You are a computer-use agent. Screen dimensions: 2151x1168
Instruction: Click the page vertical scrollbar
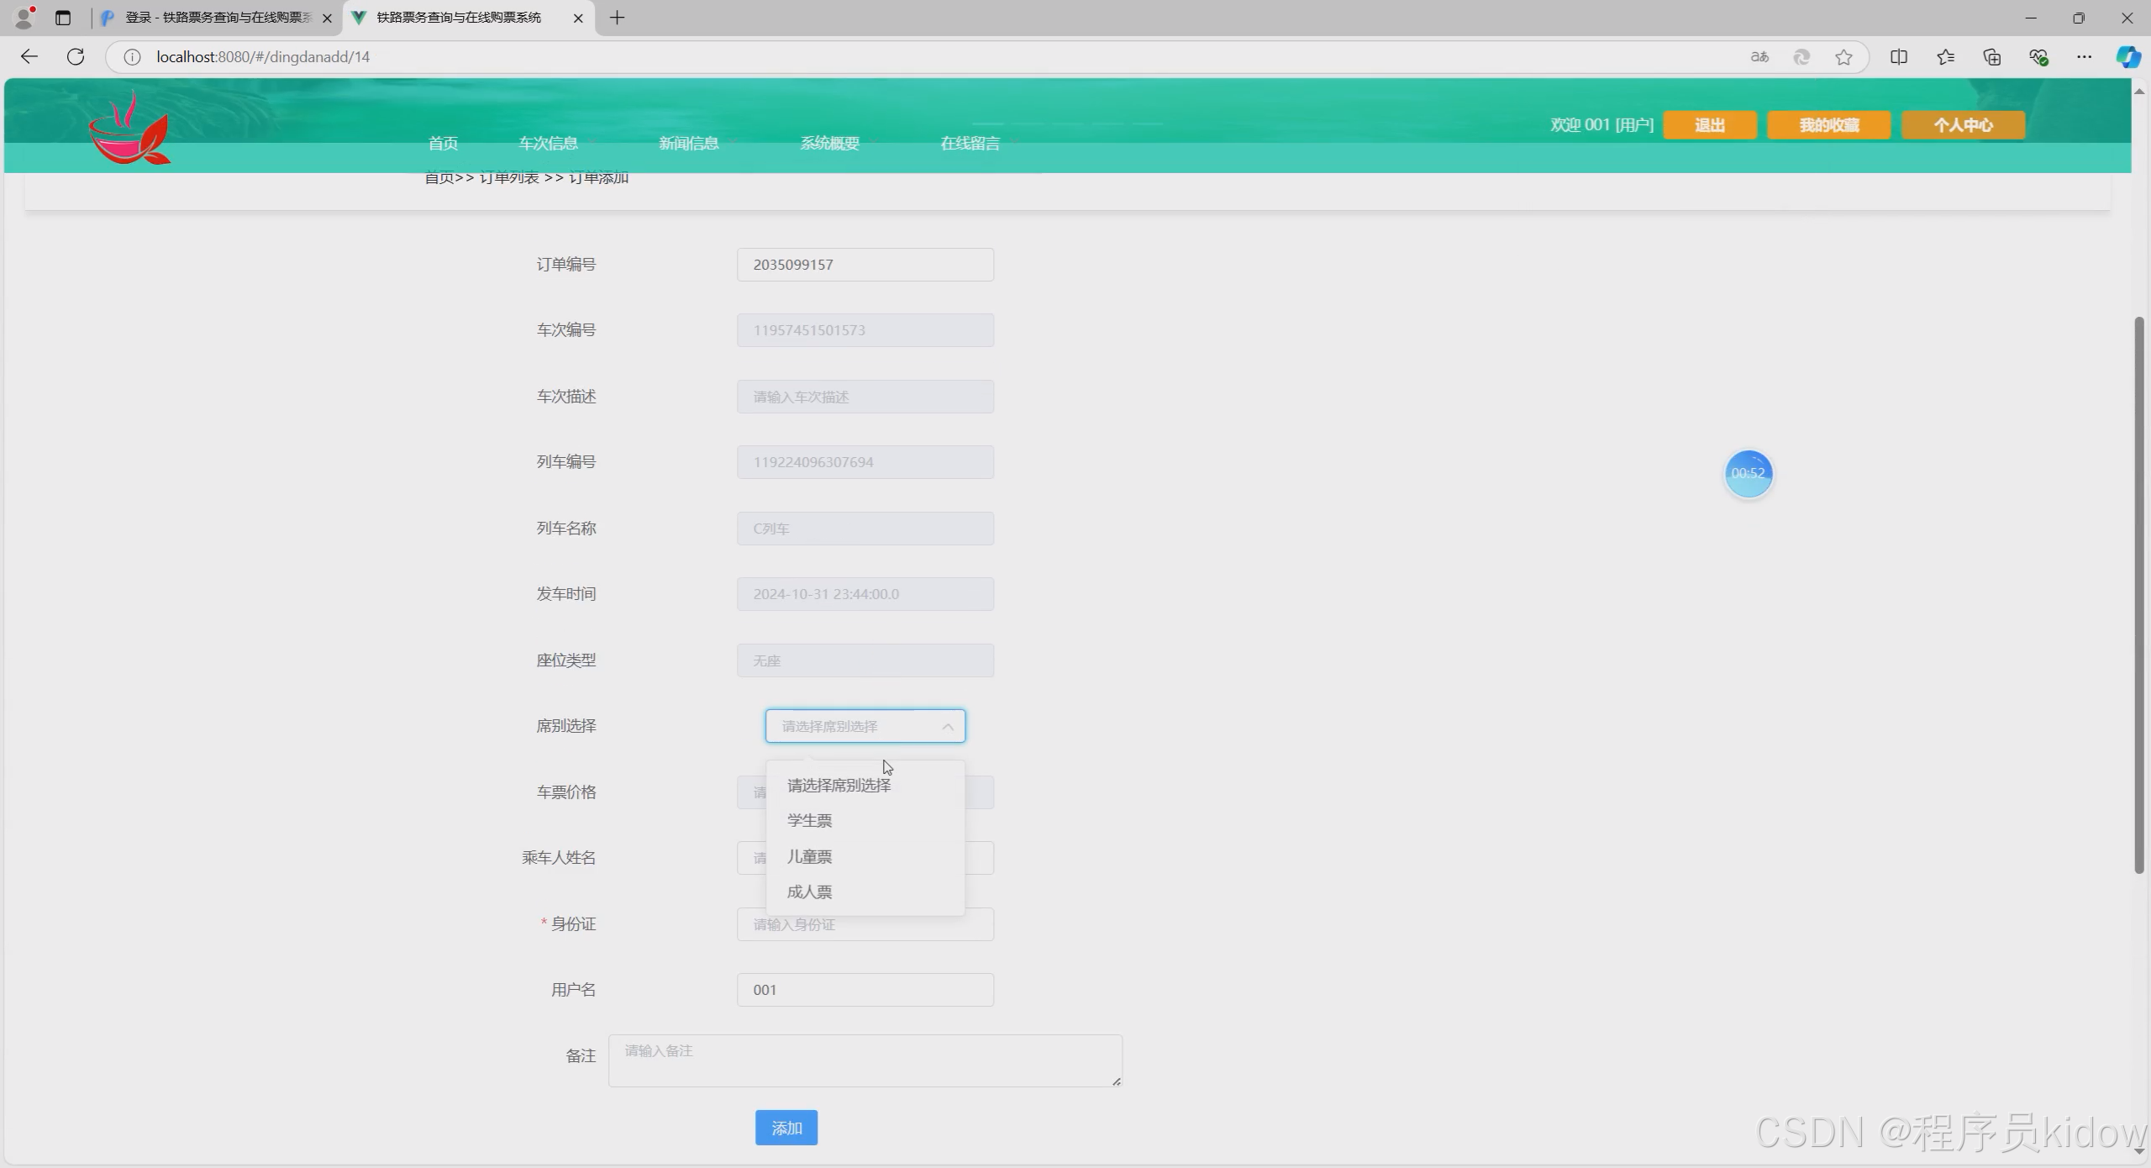coord(2139,595)
